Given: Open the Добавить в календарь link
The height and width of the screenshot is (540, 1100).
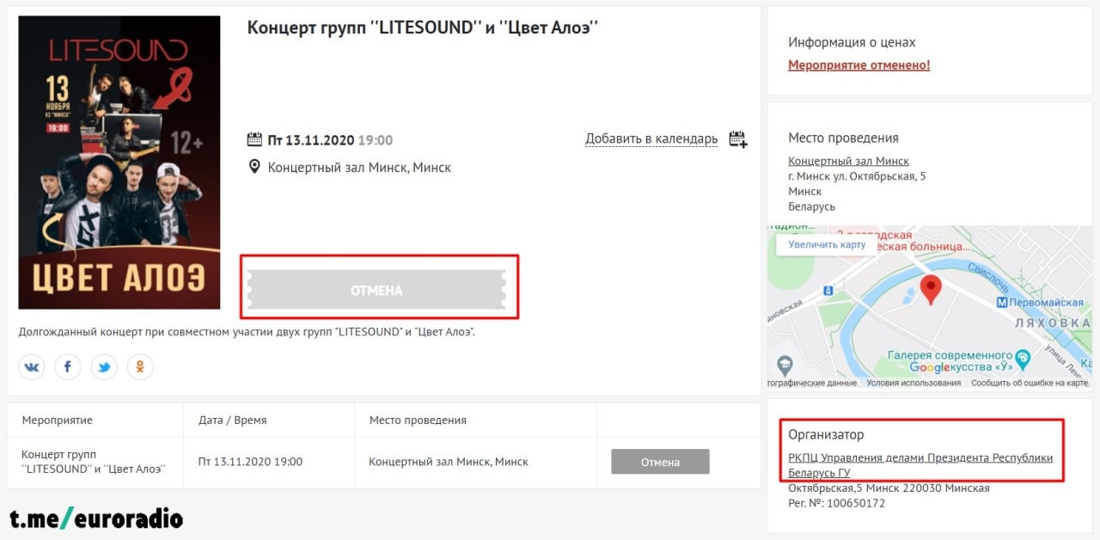Looking at the screenshot, I should [x=651, y=139].
